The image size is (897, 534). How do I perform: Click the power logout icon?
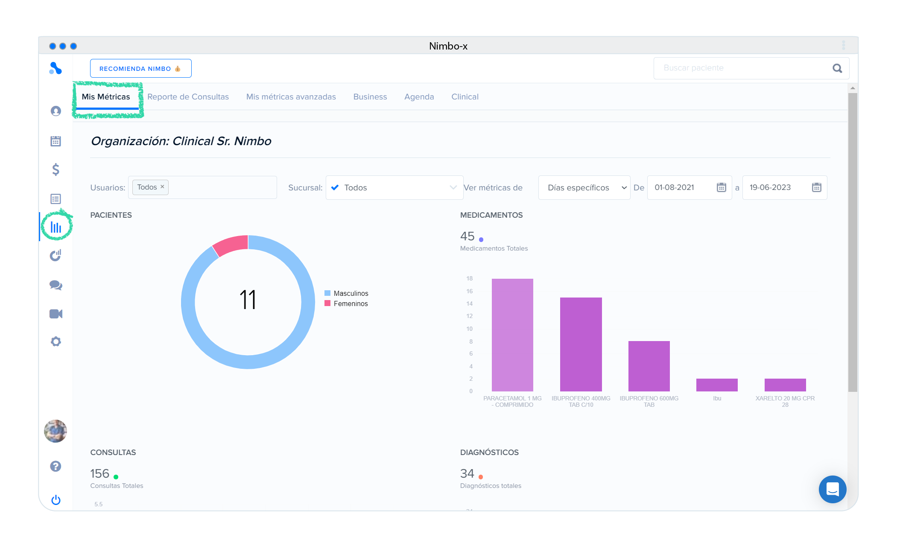click(x=56, y=500)
